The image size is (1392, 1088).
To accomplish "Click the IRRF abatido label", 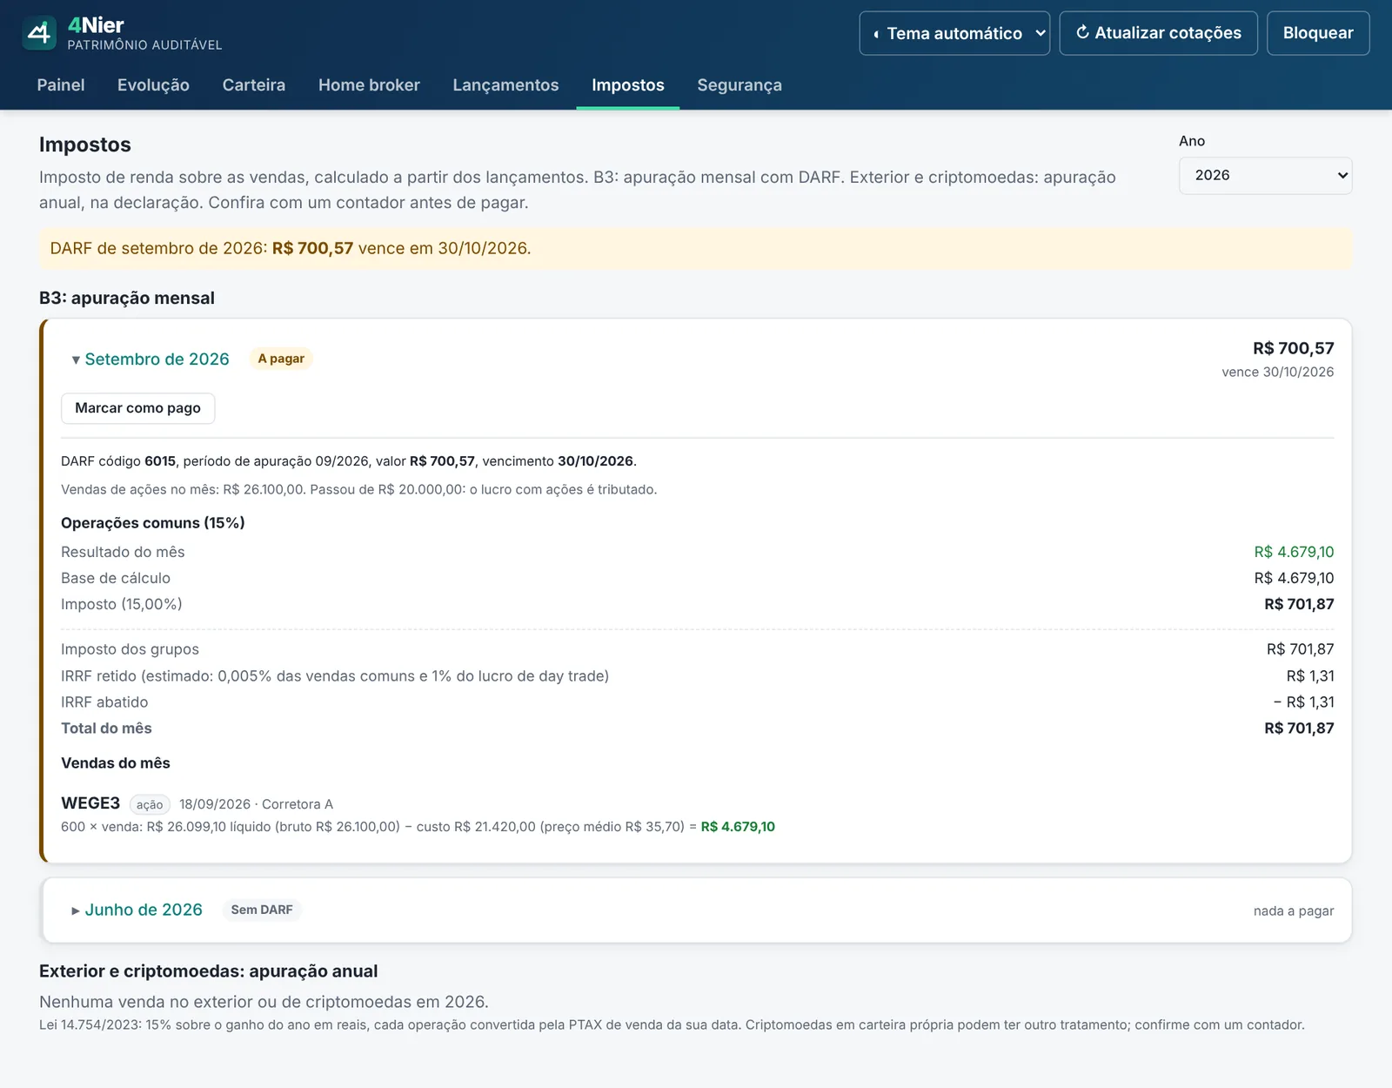I will coord(104,702).
